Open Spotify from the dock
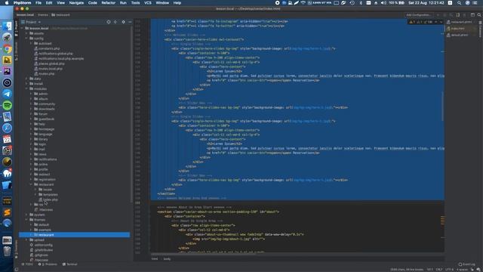The image size is (483, 272). point(7,106)
